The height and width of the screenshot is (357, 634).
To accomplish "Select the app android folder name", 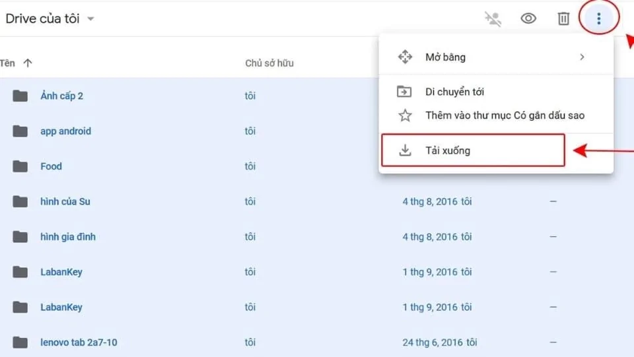I will point(65,131).
